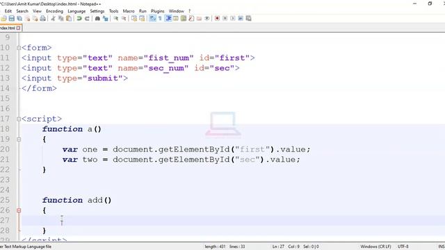The width and height of the screenshot is (445, 250).
Task: Toggle the Folder as Workspace icon
Action: (200, 19)
